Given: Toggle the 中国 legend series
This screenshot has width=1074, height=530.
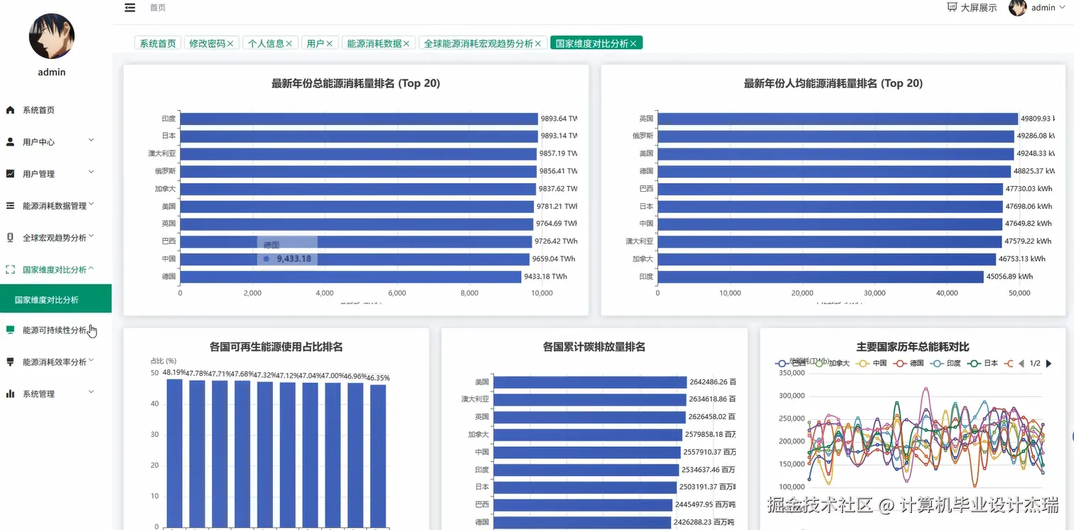Looking at the screenshot, I should [871, 363].
